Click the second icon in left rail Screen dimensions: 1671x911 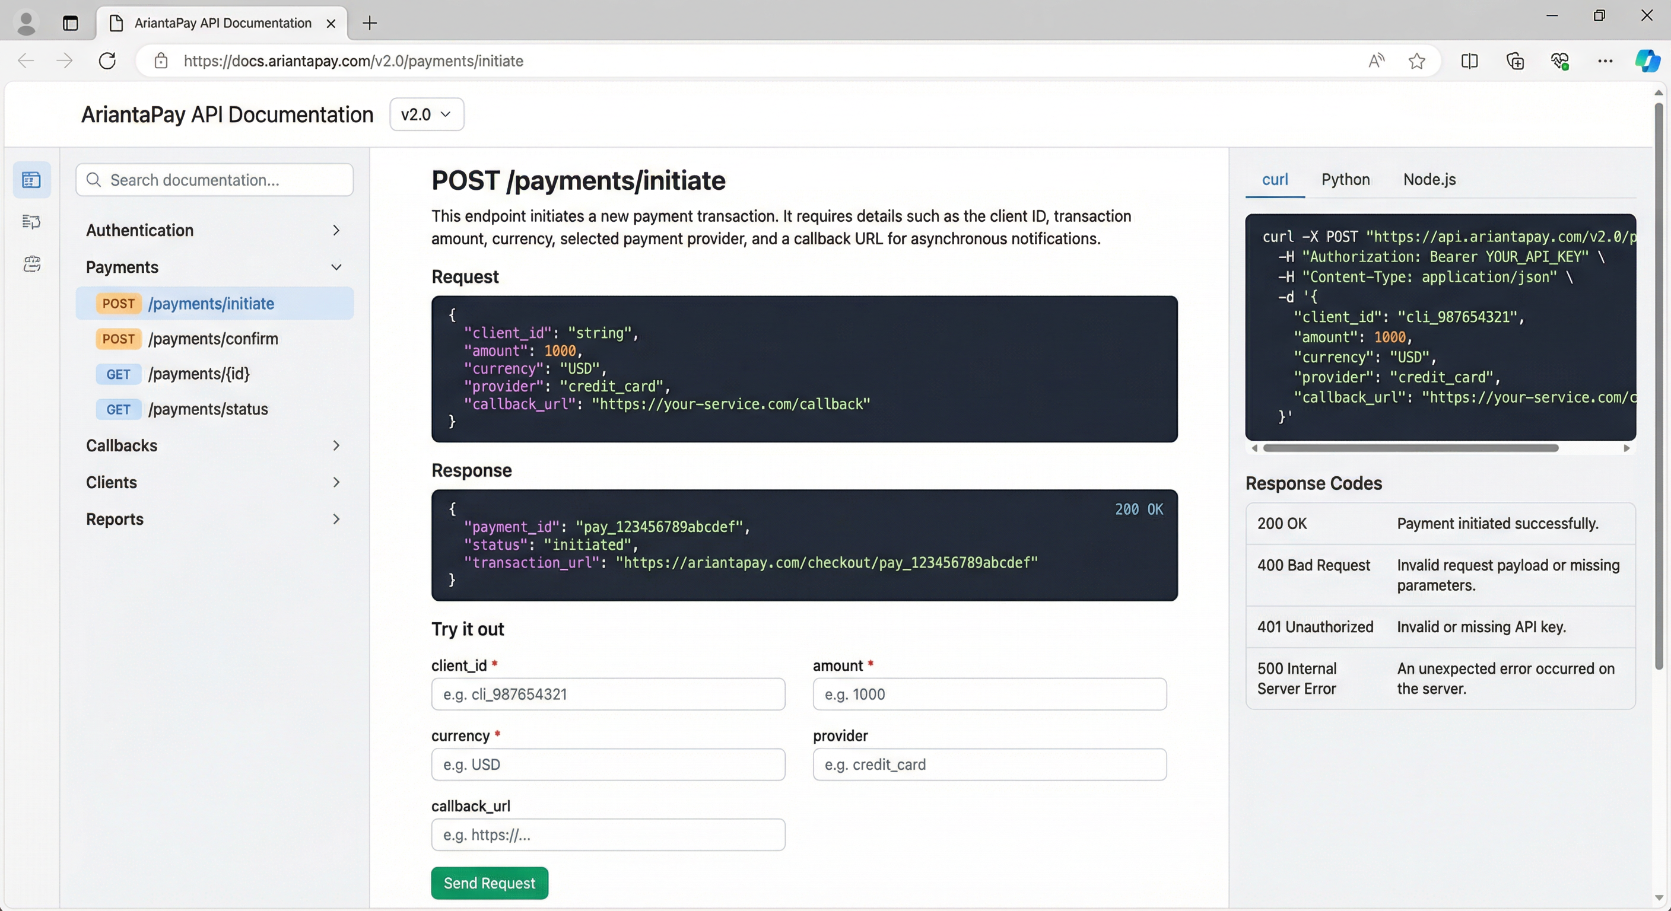31,222
